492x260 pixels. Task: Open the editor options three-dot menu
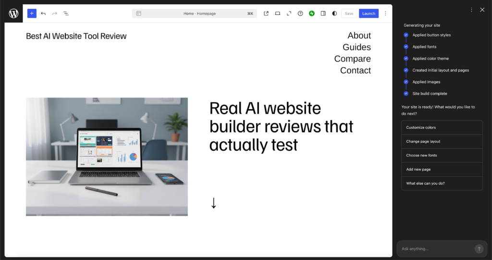pyautogui.click(x=385, y=13)
